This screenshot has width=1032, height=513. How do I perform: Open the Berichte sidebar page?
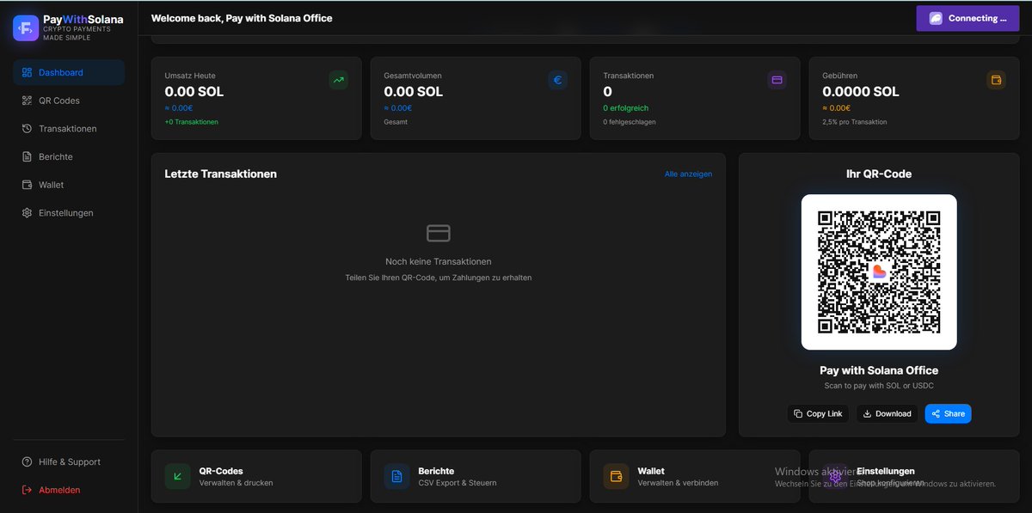click(x=69, y=156)
